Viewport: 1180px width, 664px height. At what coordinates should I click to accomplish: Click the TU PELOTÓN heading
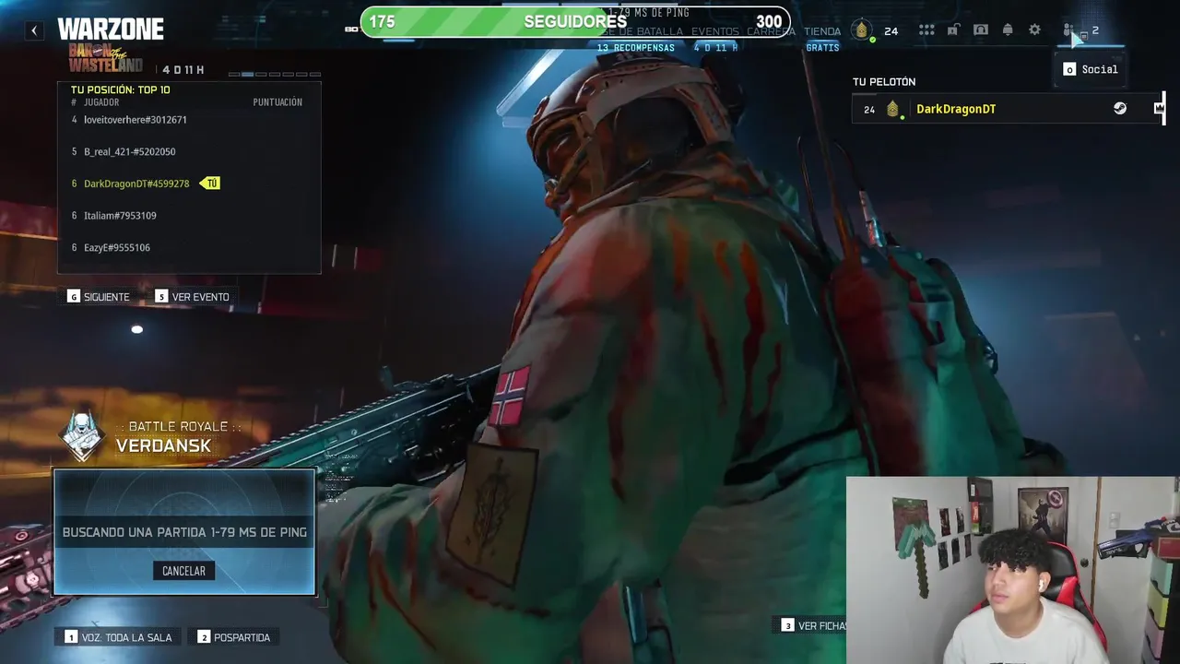click(x=884, y=82)
